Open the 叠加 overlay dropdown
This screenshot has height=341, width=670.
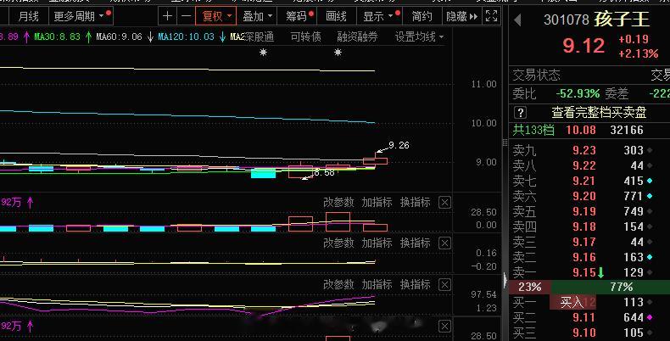tap(257, 16)
